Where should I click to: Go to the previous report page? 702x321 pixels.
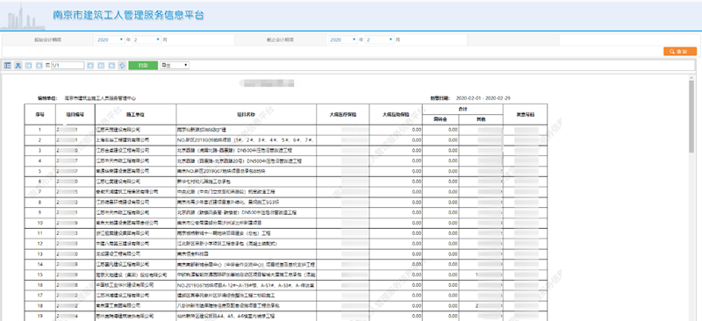click(x=39, y=66)
